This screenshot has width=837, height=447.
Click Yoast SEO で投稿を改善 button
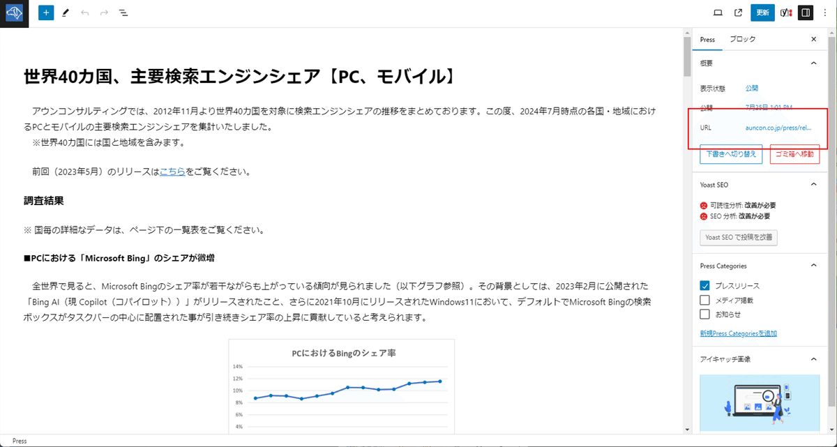pyautogui.click(x=739, y=238)
